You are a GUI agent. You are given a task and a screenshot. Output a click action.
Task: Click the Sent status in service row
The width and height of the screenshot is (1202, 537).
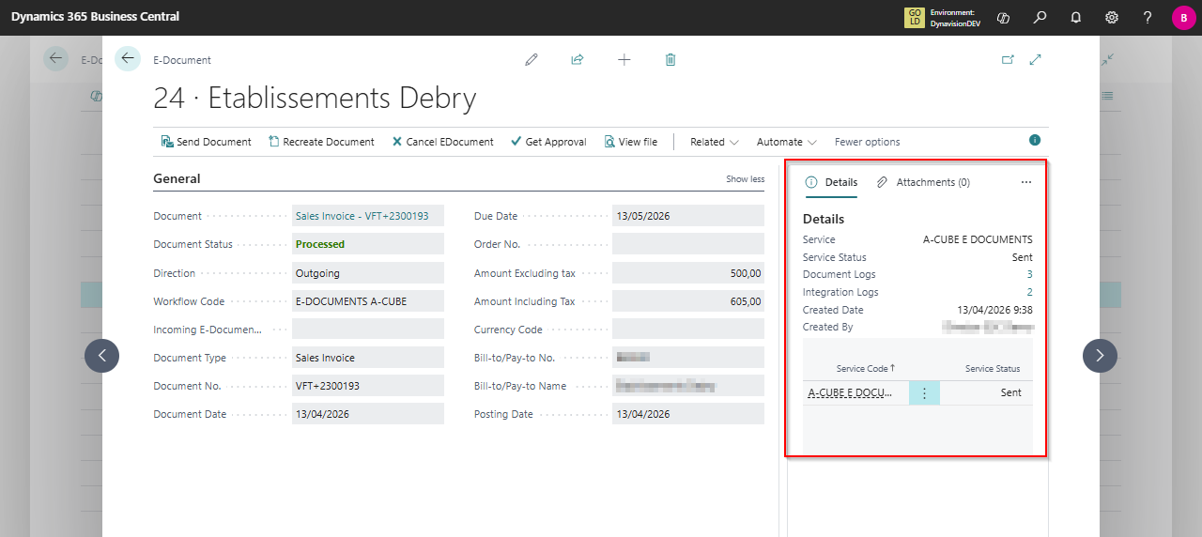pos(1010,393)
